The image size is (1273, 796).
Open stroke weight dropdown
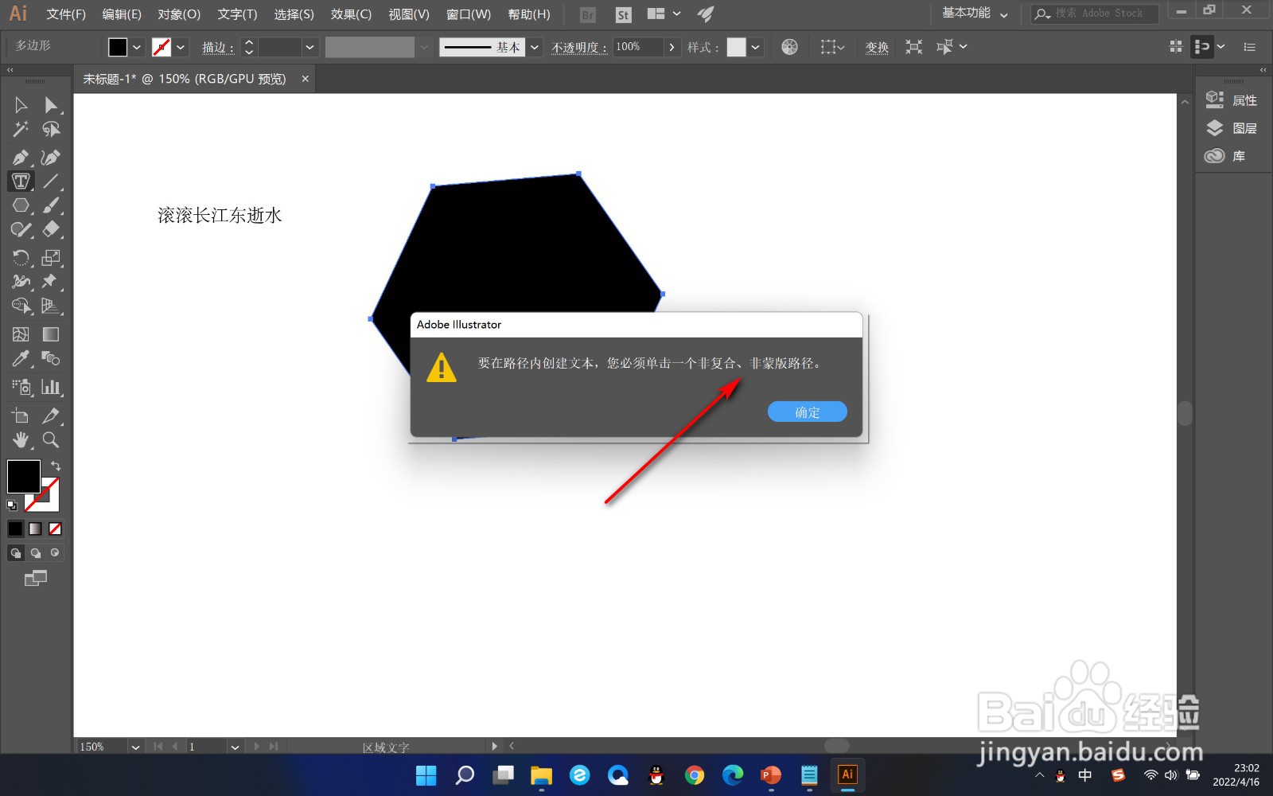[309, 47]
